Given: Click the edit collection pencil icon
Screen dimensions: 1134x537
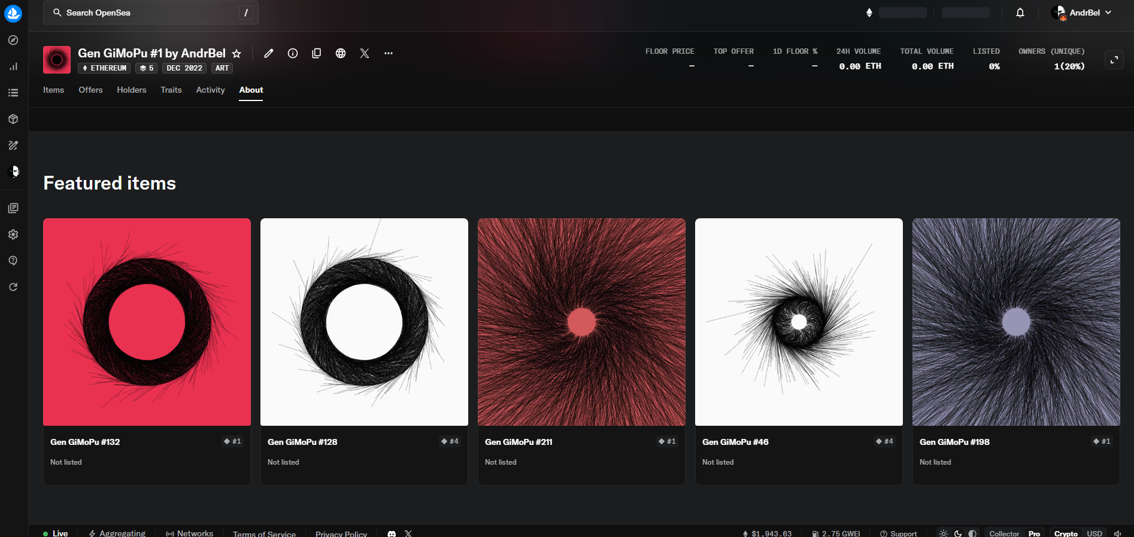Looking at the screenshot, I should [x=269, y=53].
